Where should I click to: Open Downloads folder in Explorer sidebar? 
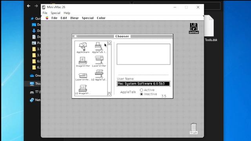click(x=36, y=31)
